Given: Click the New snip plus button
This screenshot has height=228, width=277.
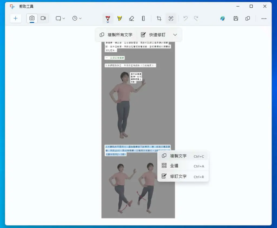Looking at the screenshot, I should [x=15, y=18].
